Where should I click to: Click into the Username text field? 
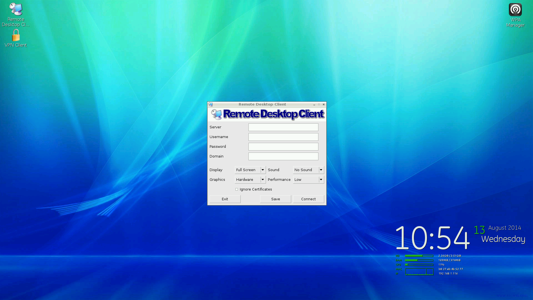pyautogui.click(x=283, y=137)
